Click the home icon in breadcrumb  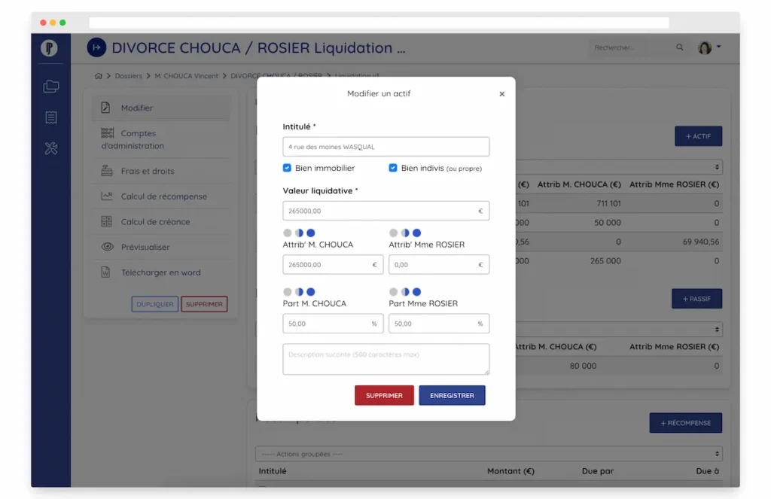coord(99,76)
